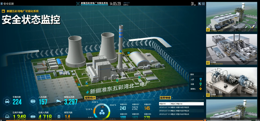The width and height of the screenshot is (260, 121).
Task: Click the blue solar panel array
Action: click(x=44, y=77)
